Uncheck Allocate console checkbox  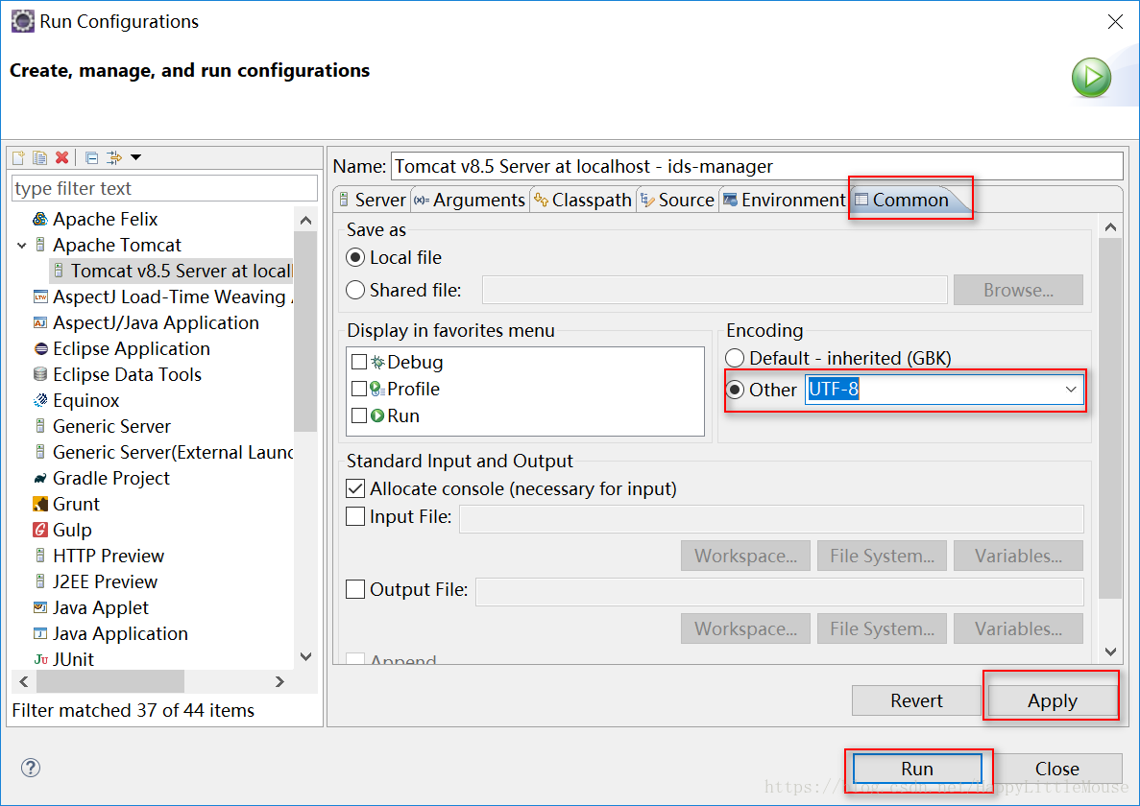(x=355, y=489)
